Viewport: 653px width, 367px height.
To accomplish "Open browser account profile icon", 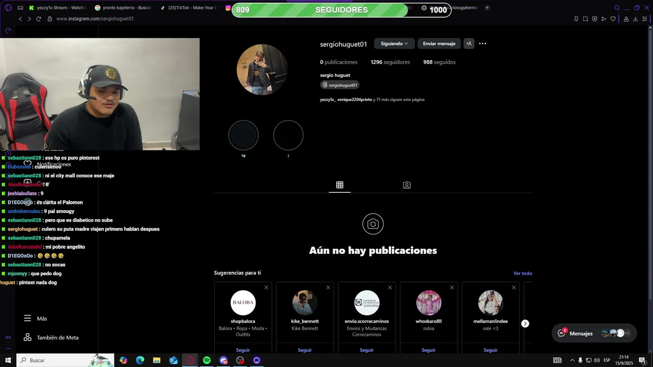I will (626, 19).
